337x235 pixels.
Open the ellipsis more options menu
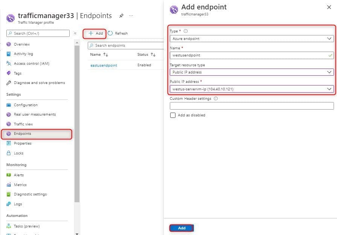coord(131,16)
